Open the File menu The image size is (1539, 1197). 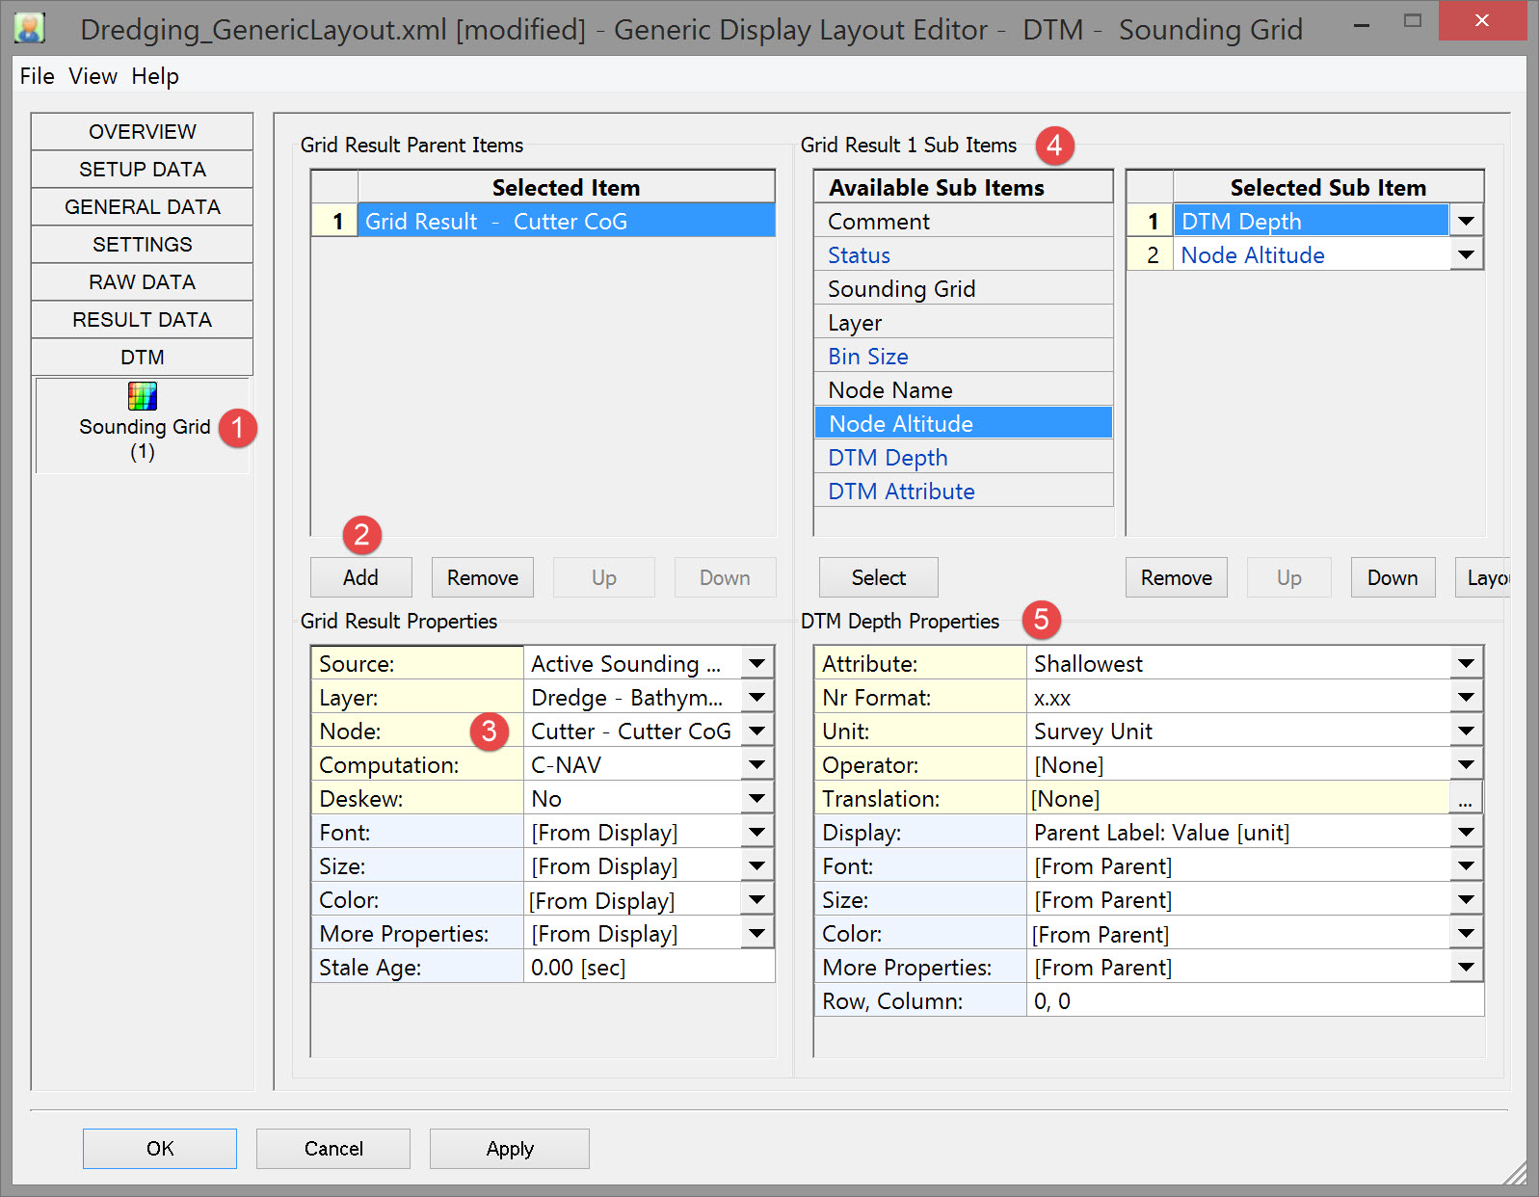click(x=37, y=76)
